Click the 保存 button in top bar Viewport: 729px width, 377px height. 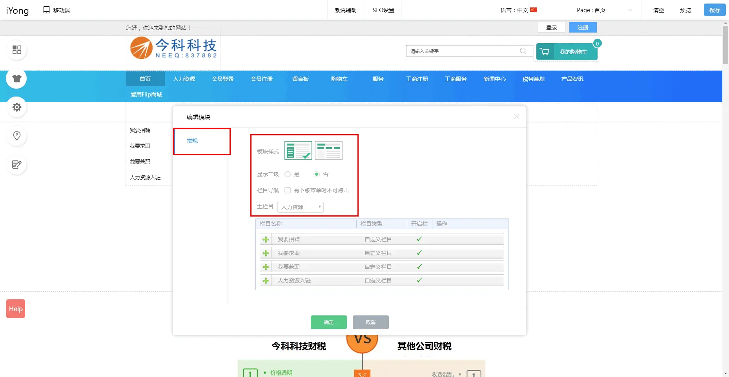tap(714, 10)
